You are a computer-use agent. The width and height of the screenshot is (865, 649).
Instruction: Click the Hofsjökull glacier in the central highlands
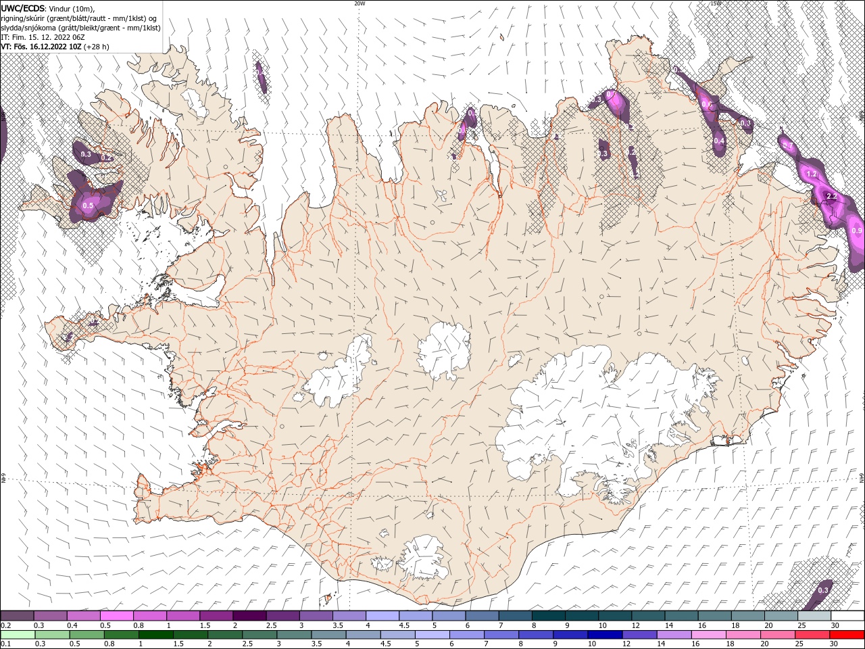(x=444, y=350)
